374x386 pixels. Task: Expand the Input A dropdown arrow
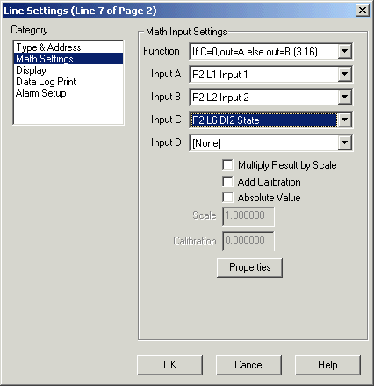(344, 74)
